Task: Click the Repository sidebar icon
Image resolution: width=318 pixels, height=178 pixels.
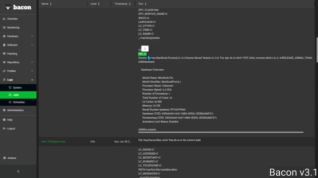Action: click(x=4, y=62)
